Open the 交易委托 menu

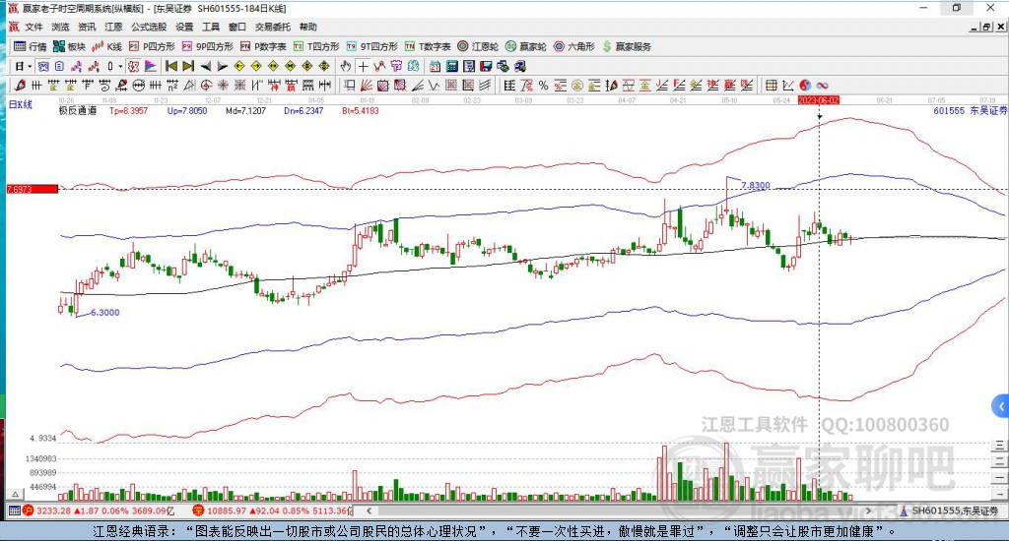pyautogui.click(x=273, y=27)
